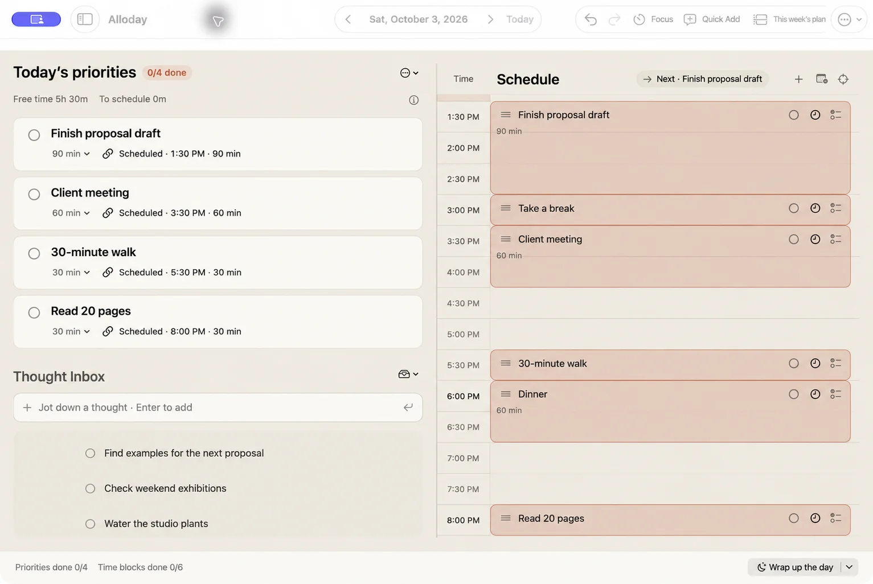Image resolution: width=873 pixels, height=584 pixels.
Task: Open subtasks icon on Take a break block
Action: (835, 208)
